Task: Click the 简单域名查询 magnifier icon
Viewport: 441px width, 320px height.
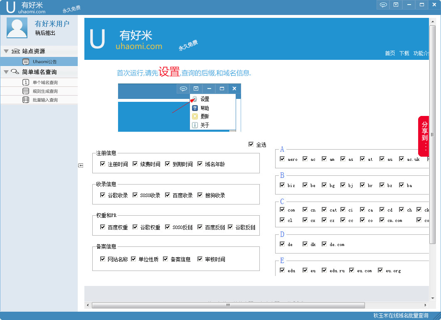Action: [x=15, y=72]
